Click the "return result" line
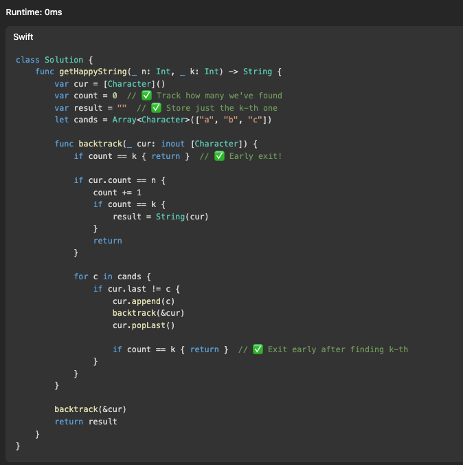 [x=86, y=422]
